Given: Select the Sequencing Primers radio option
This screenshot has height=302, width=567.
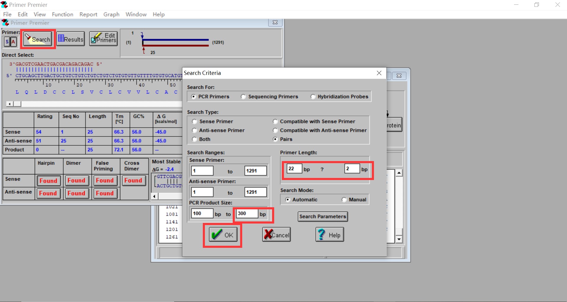Looking at the screenshot, I should pos(243,97).
